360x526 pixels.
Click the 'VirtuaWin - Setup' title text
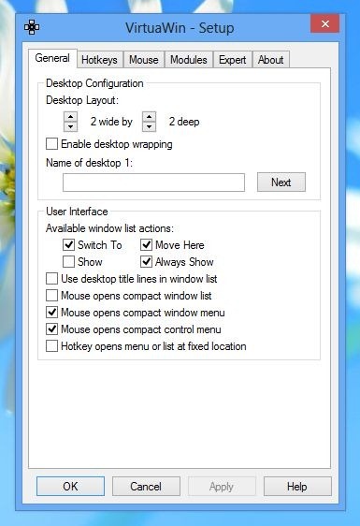180,28
